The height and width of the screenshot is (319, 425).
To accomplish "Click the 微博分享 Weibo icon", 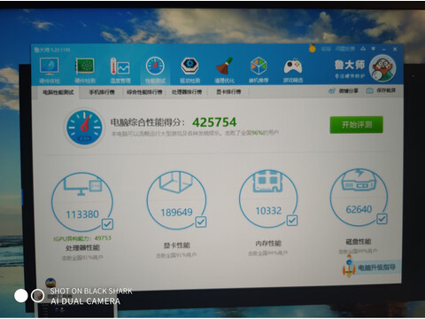I will click(x=332, y=91).
